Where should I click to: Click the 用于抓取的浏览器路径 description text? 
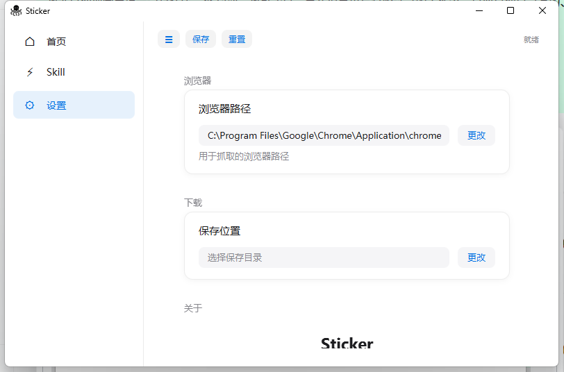click(x=244, y=156)
